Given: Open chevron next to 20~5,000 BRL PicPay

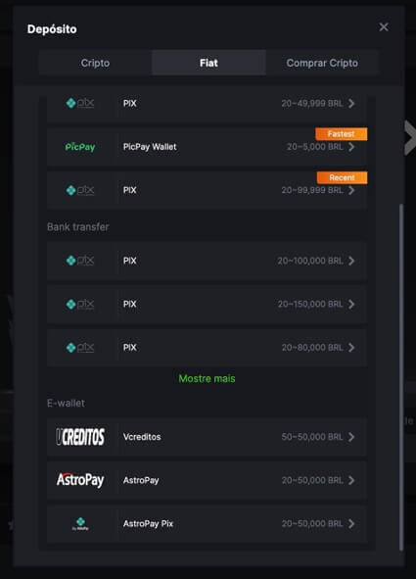Looking at the screenshot, I should (351, 147).
